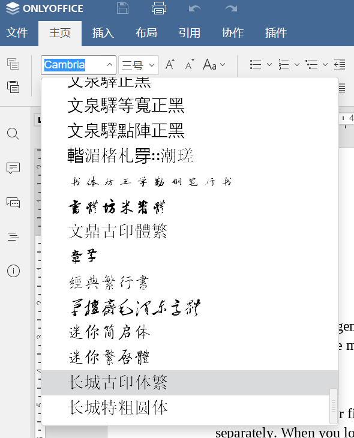Open the Chat sidebar panel
Screen dimensions: 354x438
click(x=13, y=202)
